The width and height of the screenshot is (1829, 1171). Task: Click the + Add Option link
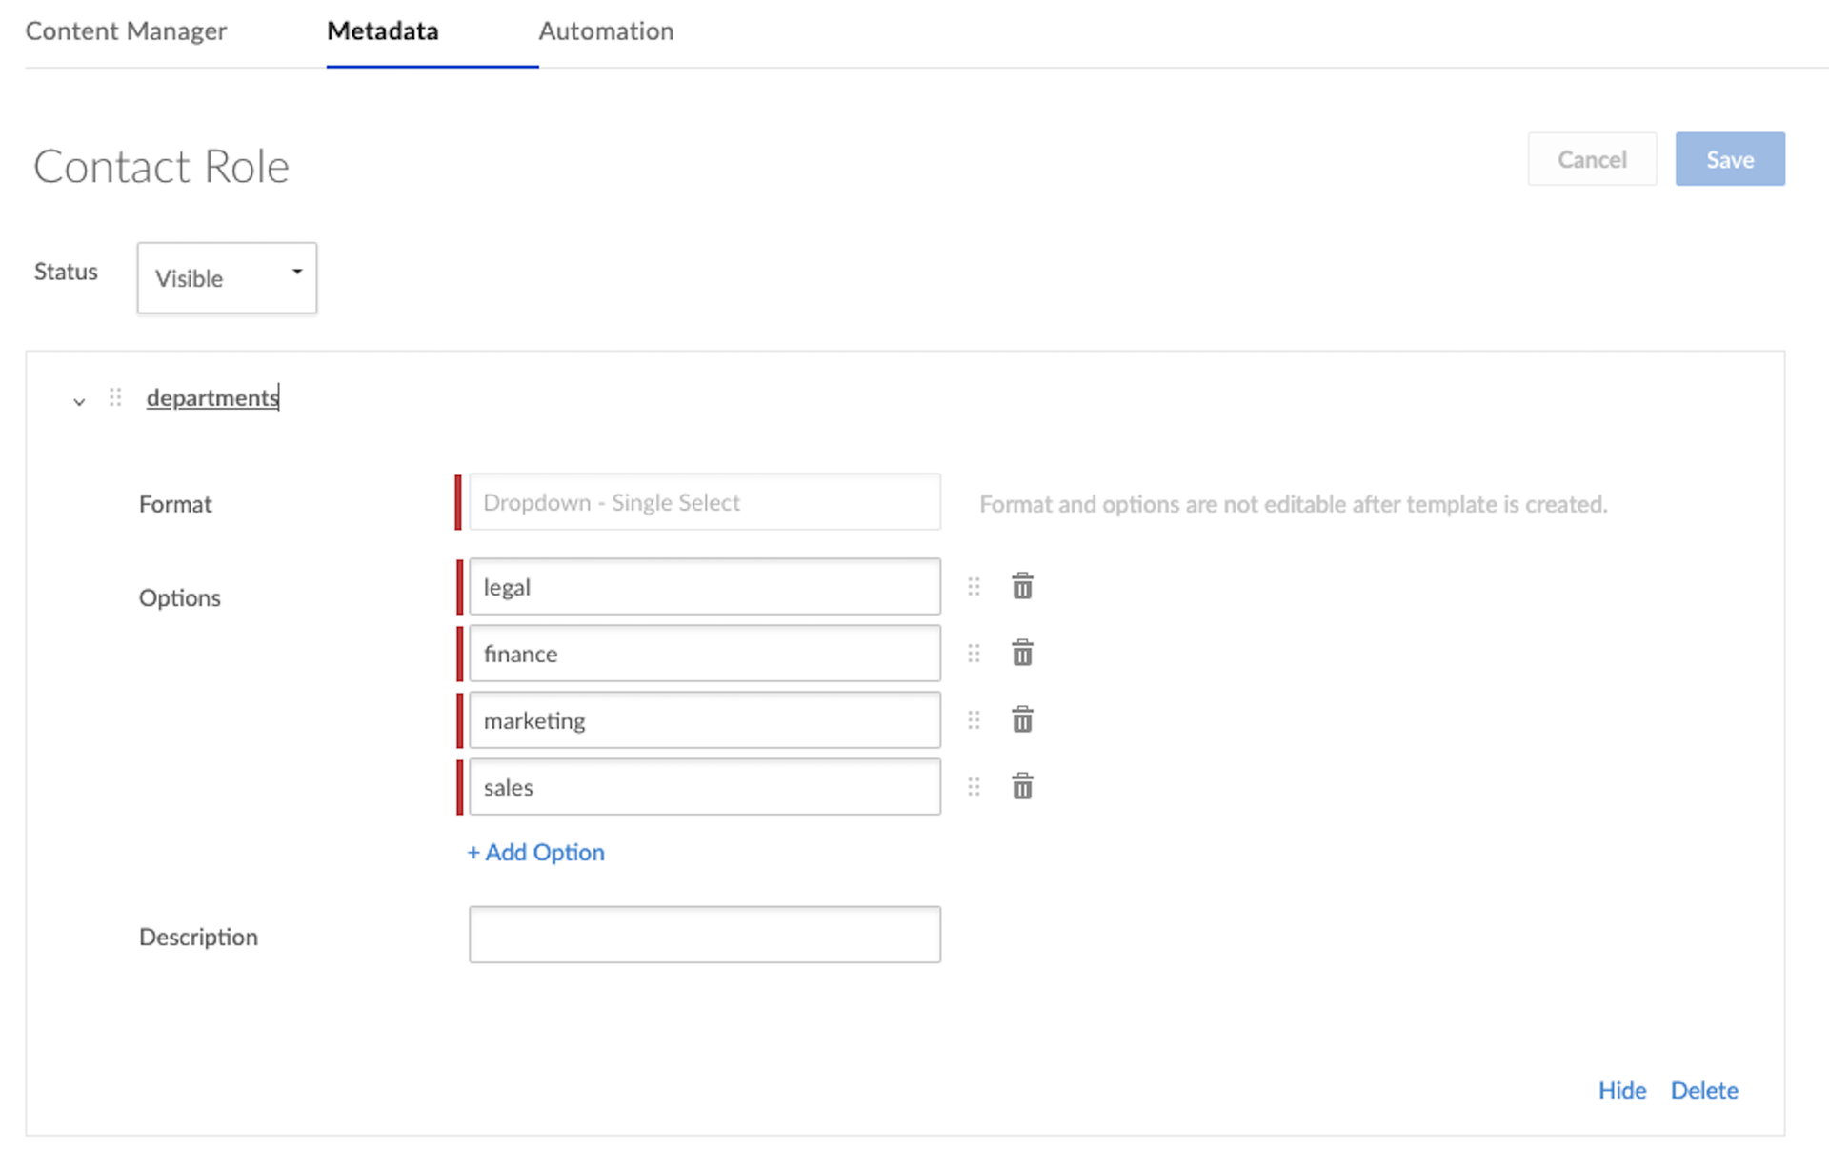click(535, 852)
